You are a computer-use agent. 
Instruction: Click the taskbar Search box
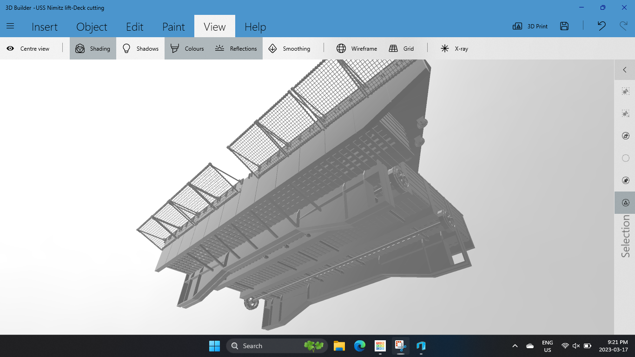click(277, 346)
